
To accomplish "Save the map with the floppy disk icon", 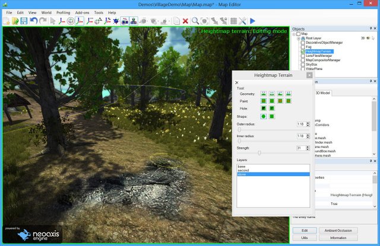I will (24, 21).
